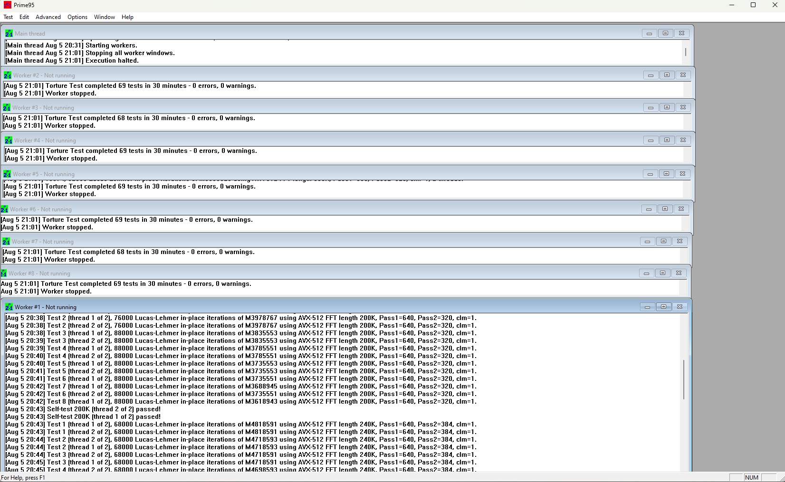Click Worker #3's "Torture Test completed 68 tests" line

pyautogui.click(x=129, y=118)
